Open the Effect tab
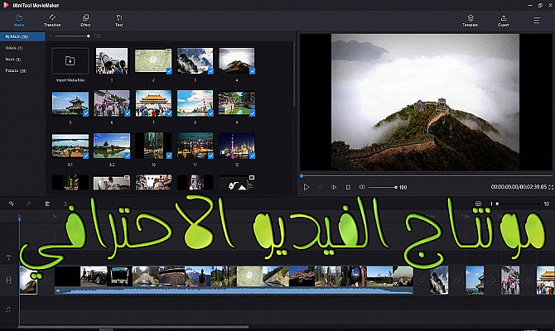The image size is (555, 331). 85,21
